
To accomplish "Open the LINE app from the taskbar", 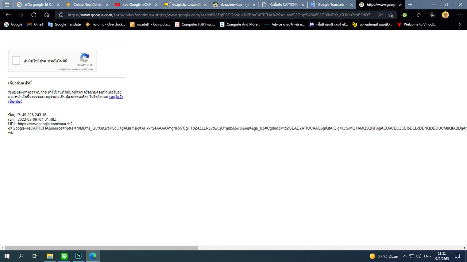I will click(x=64, y=256).
